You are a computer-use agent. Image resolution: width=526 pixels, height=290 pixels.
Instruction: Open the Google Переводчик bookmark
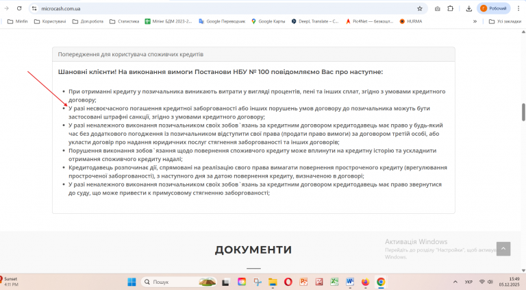pyautogui.click(x=222, y=21)
